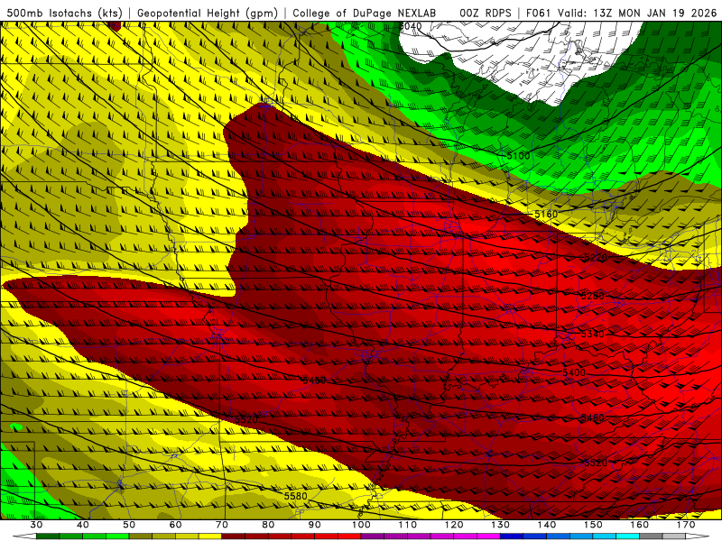Click the cyan 155-160 kt legend swatch
Screen dimensions: 722x541
(x=628, y=536)
